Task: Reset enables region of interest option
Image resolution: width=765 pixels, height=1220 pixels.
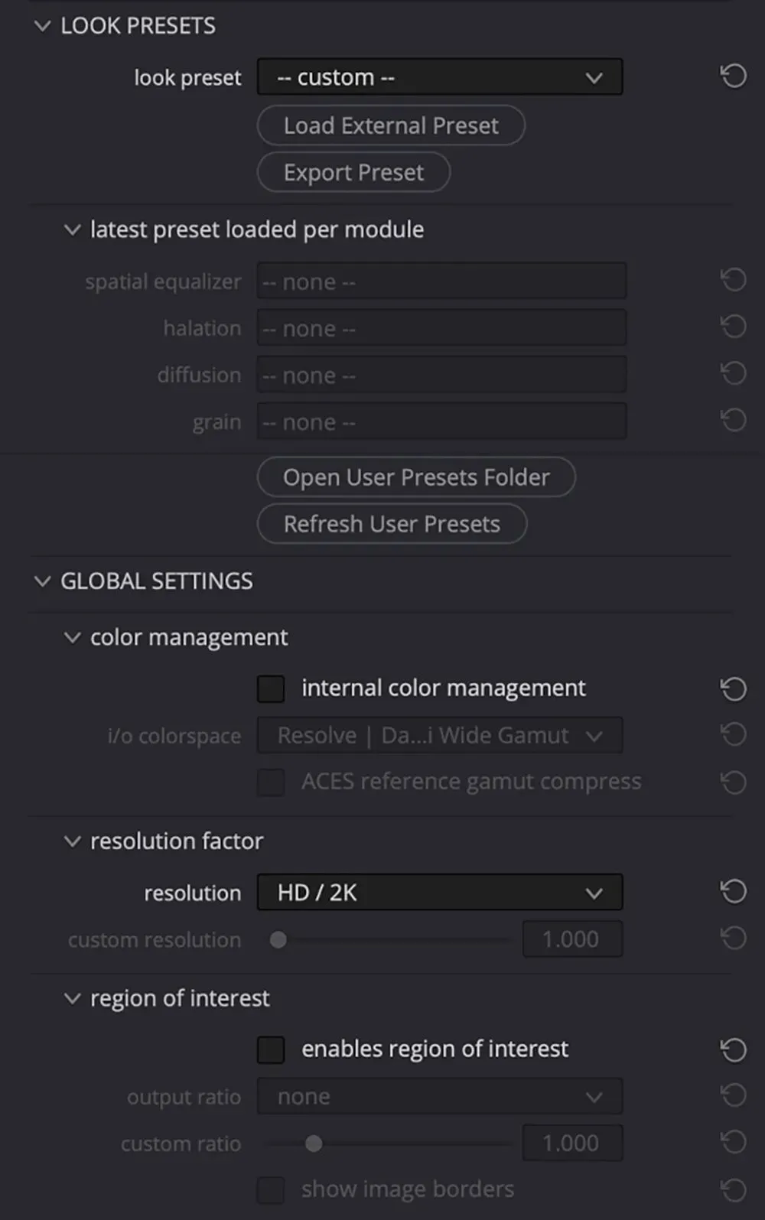Action: point(733,1049)
